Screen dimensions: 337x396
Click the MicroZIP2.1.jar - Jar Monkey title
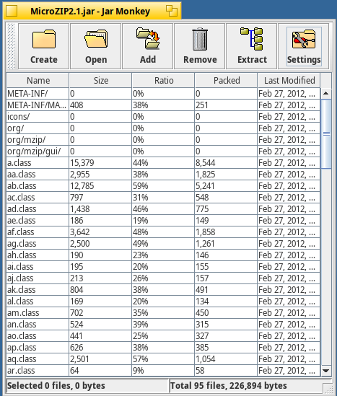point(90,11)
